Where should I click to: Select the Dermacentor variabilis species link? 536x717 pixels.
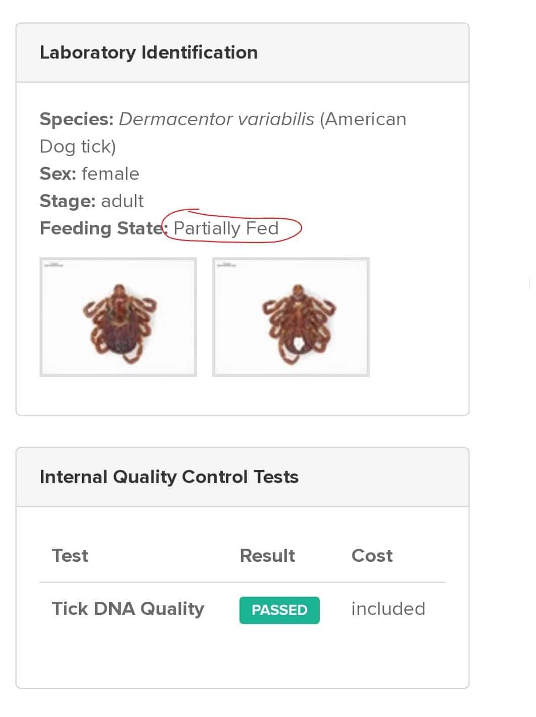[x=217, y=119]
